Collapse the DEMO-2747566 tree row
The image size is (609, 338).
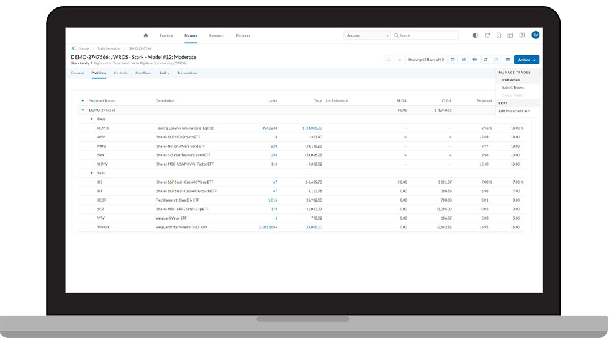pos(83,110)
